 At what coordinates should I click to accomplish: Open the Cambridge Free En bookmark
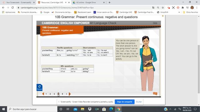tap(144, 12)
